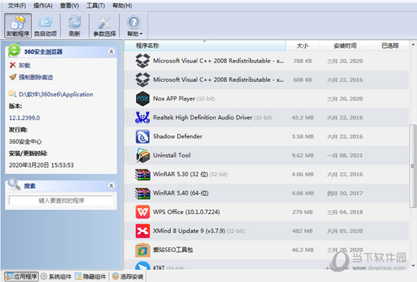Select the Nox APP Player icon
This screenshot has width=417, height=282.
[142, 99]
